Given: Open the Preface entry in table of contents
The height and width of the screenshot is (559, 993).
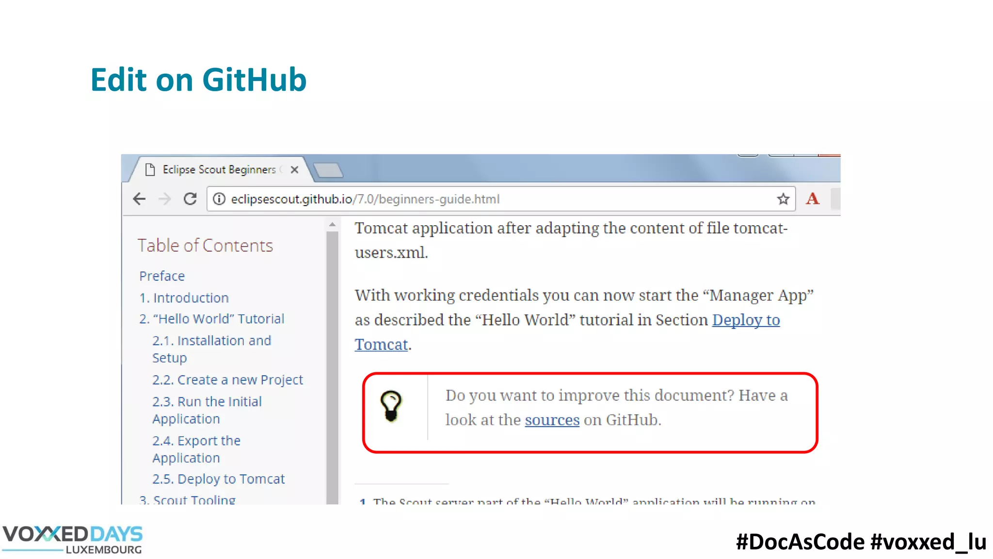Looking at the screenshot, I should (162, 276).
